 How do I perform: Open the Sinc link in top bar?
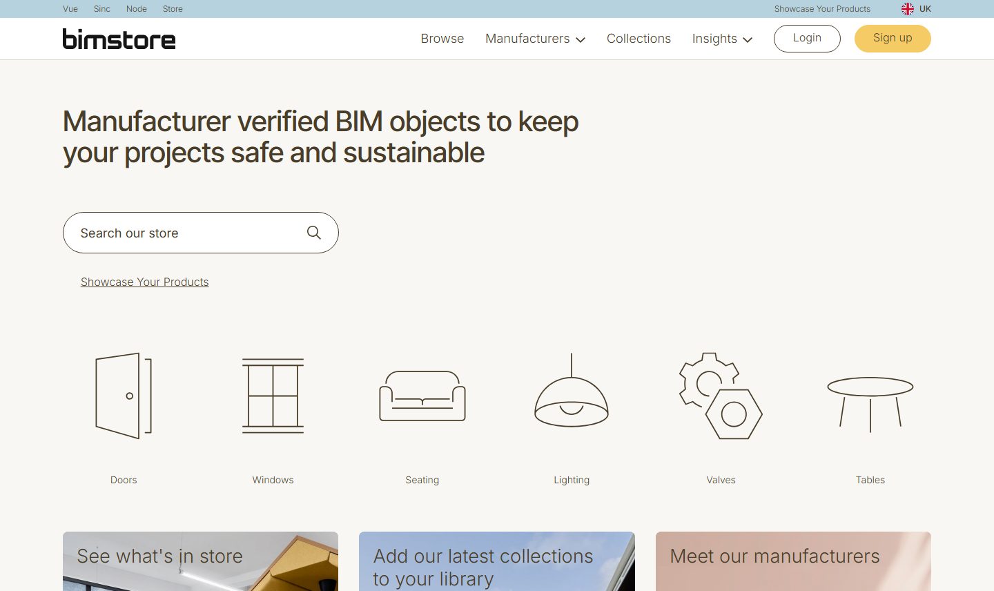click(x=102, y=9)
